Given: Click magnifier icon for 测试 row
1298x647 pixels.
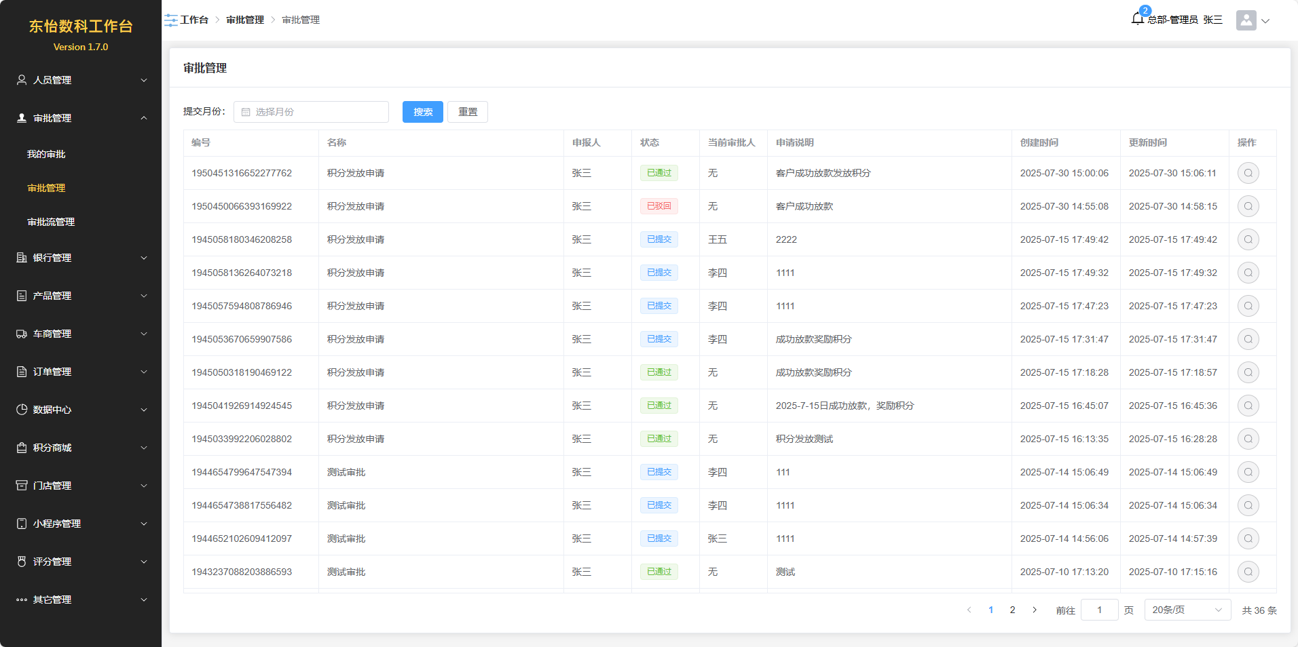Looking at the screenshot, I should (1248, 572).
